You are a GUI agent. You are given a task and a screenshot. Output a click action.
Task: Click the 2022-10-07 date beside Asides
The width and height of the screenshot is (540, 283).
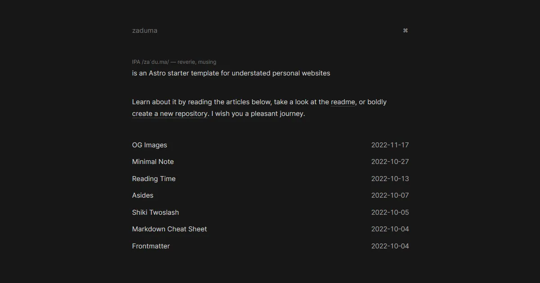(x=390, y=195)
